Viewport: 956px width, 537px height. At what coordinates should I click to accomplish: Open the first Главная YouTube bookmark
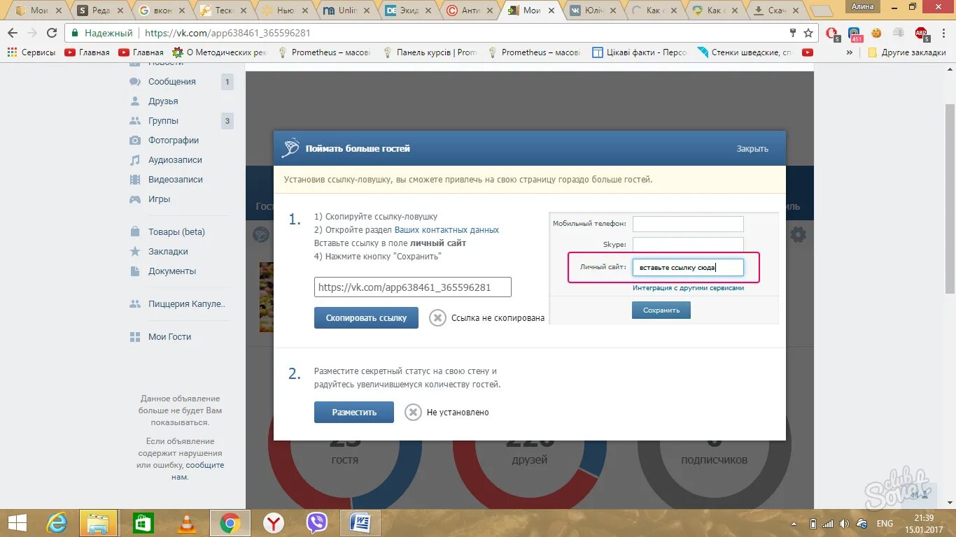click(x=87, y=52)
